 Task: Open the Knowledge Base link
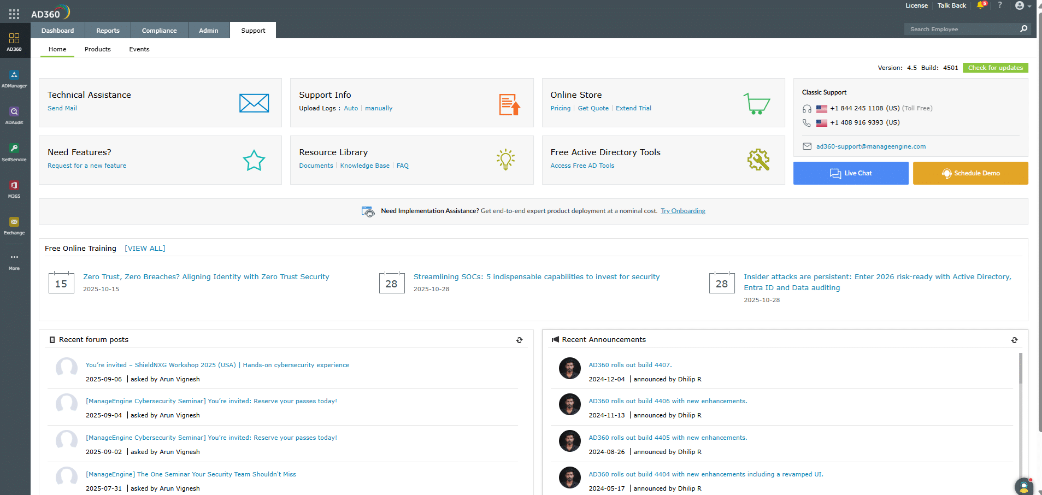click(364, 166)
